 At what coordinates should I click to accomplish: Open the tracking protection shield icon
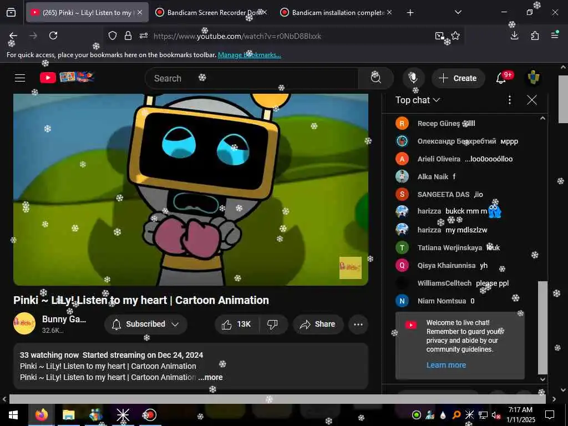point(113,35)
